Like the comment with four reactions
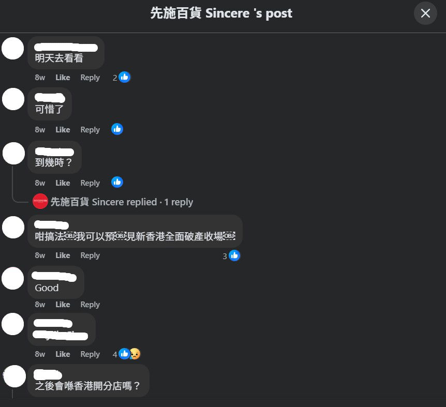Viewport: 446px width, 407px height. (x=63, y=354)
